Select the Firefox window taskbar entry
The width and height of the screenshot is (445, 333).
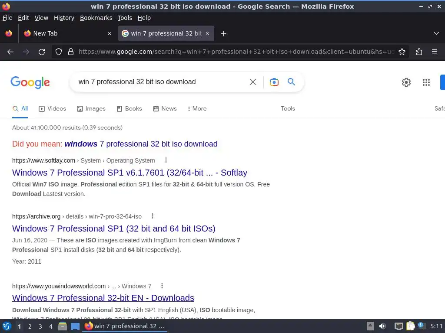coord(125,326)
